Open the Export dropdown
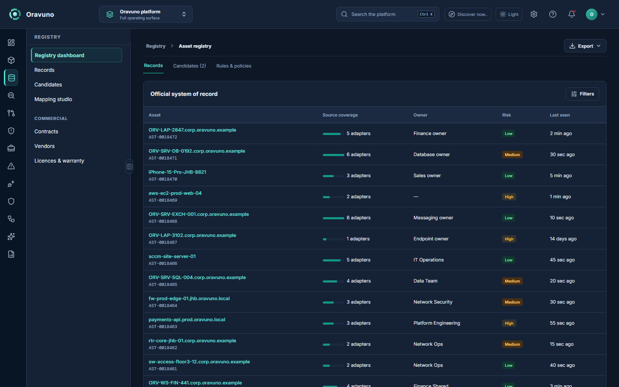The width and height of the screenshot is (619, 387). pyautogui.click(x=585, y=46)
